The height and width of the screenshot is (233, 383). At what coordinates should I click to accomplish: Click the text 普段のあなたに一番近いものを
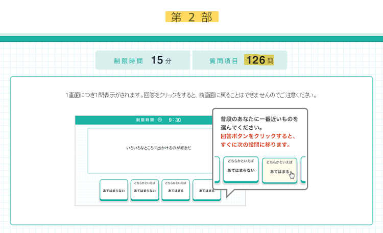coord(259,119)
